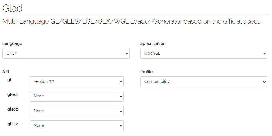Image resolution: width=272 pixels, height=136 pixels.
Task: Click the Language field label
Action: 12,43
